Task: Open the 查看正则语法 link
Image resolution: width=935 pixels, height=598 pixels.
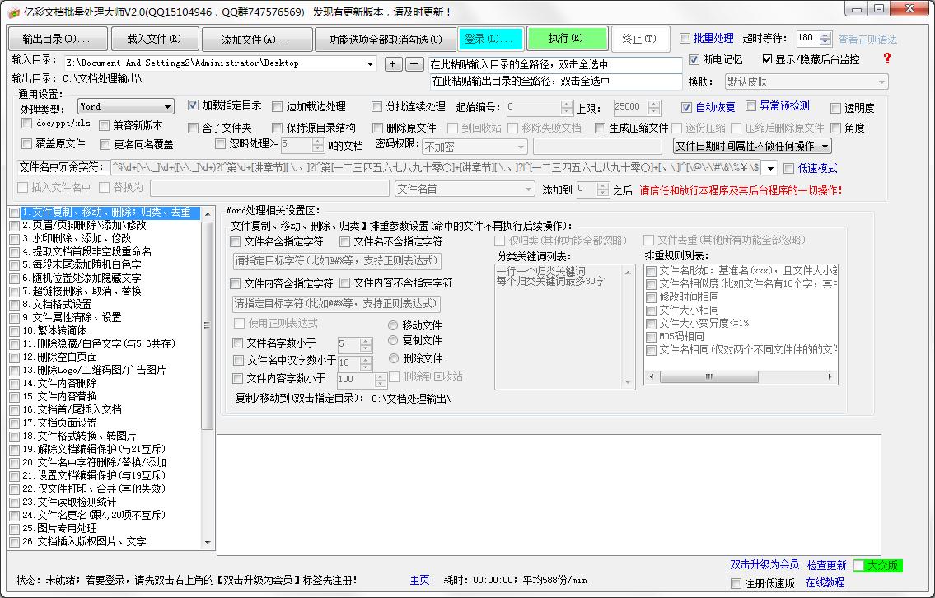Action: (867, 40)
